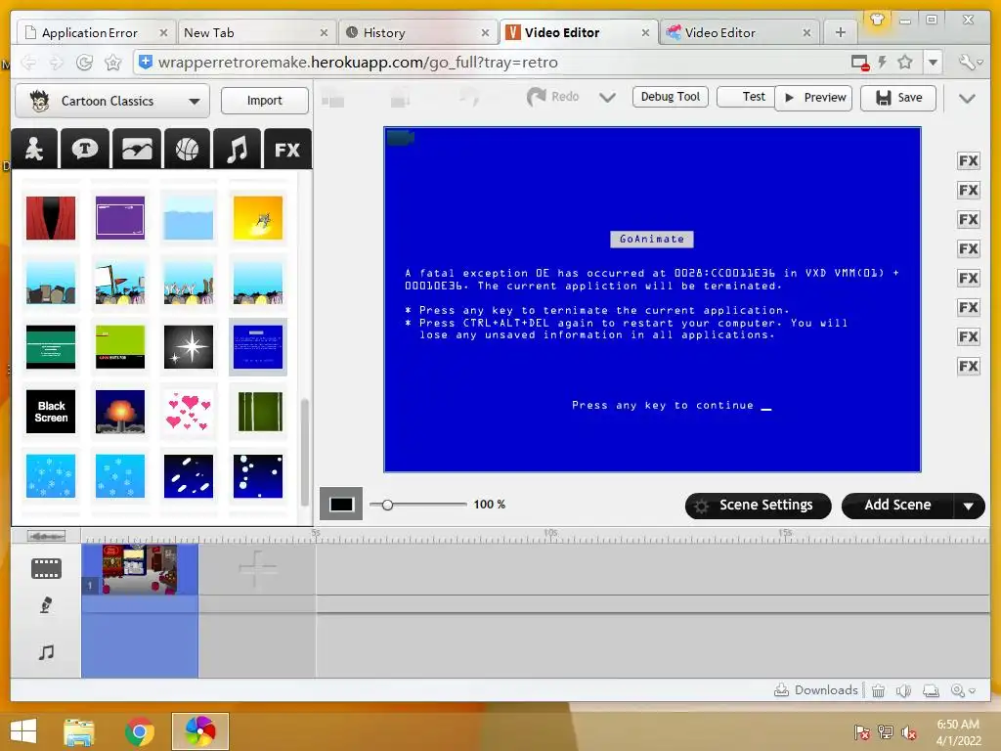Screen dimensions: 1001x751
Task: Open File Explorer from the taskbar
Action: pos(79,731)
